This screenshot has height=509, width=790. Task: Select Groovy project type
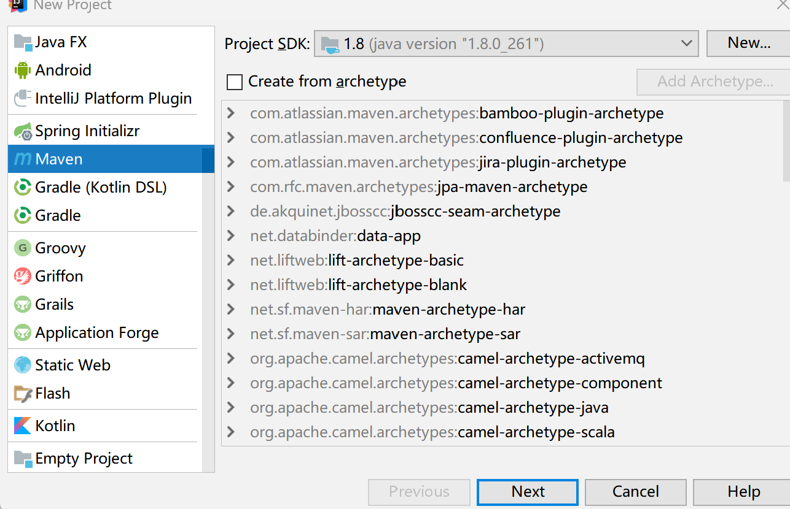point(104,248)
